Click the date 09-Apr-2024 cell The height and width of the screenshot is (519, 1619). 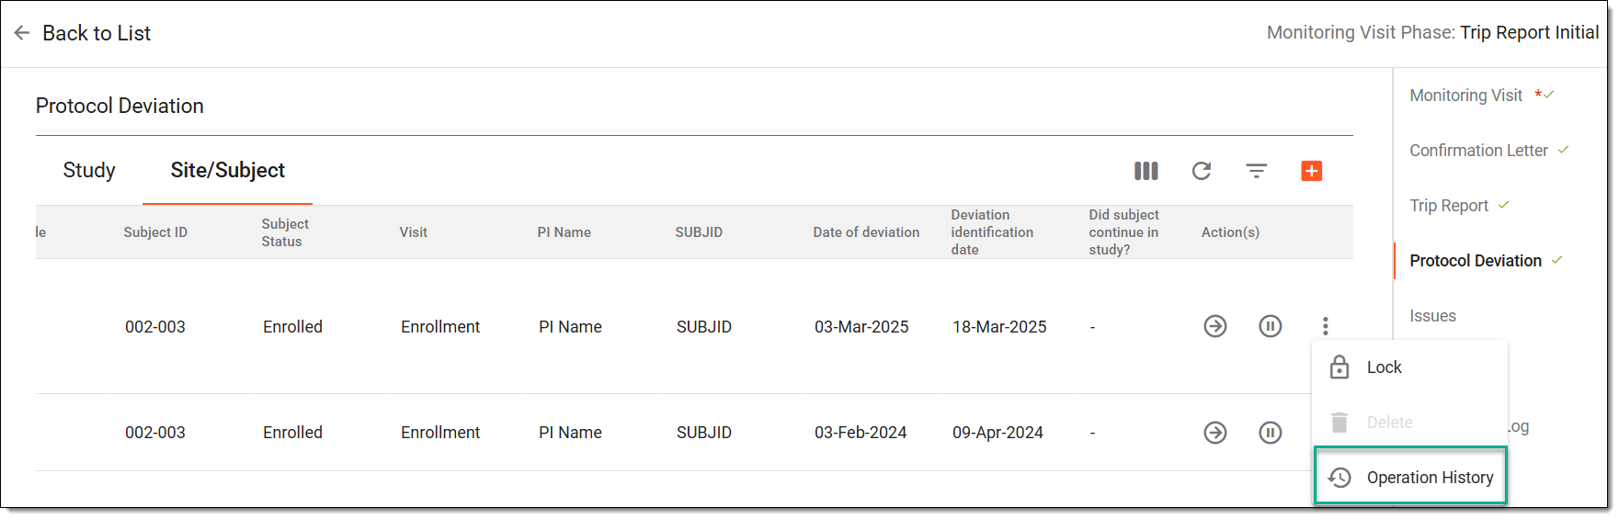click(x=998, y=433)
